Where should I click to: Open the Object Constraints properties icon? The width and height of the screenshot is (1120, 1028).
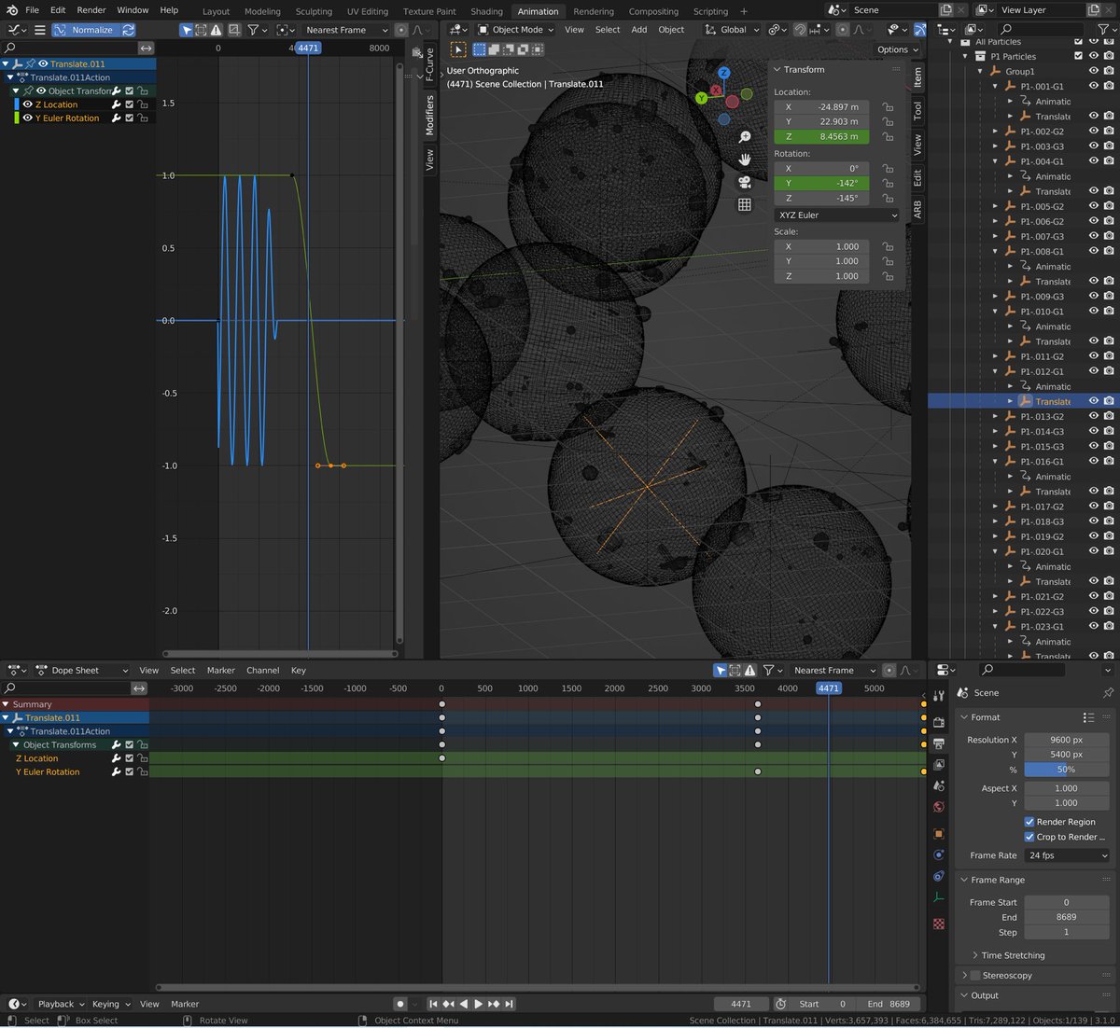coord(939,877)
